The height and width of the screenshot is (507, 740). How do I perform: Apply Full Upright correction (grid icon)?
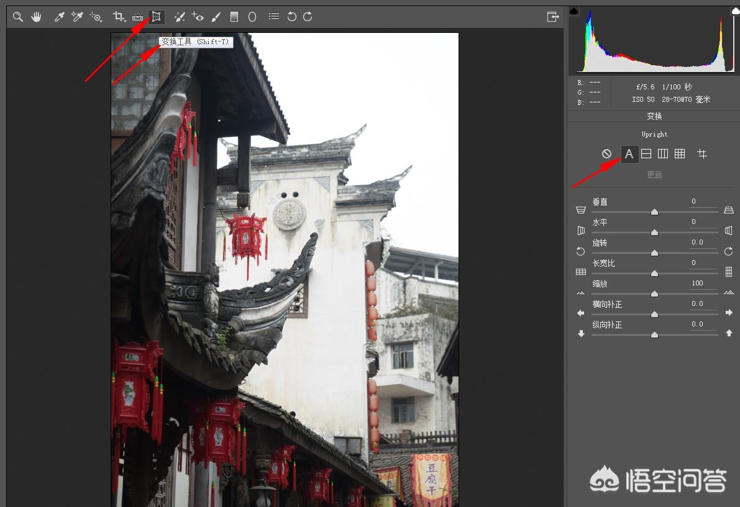680,154
